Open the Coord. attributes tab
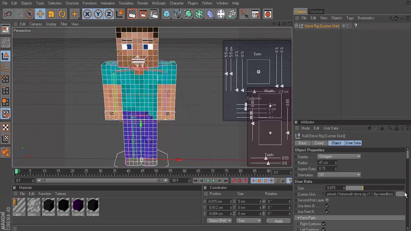411x231 pixels. tap(319, 143)
